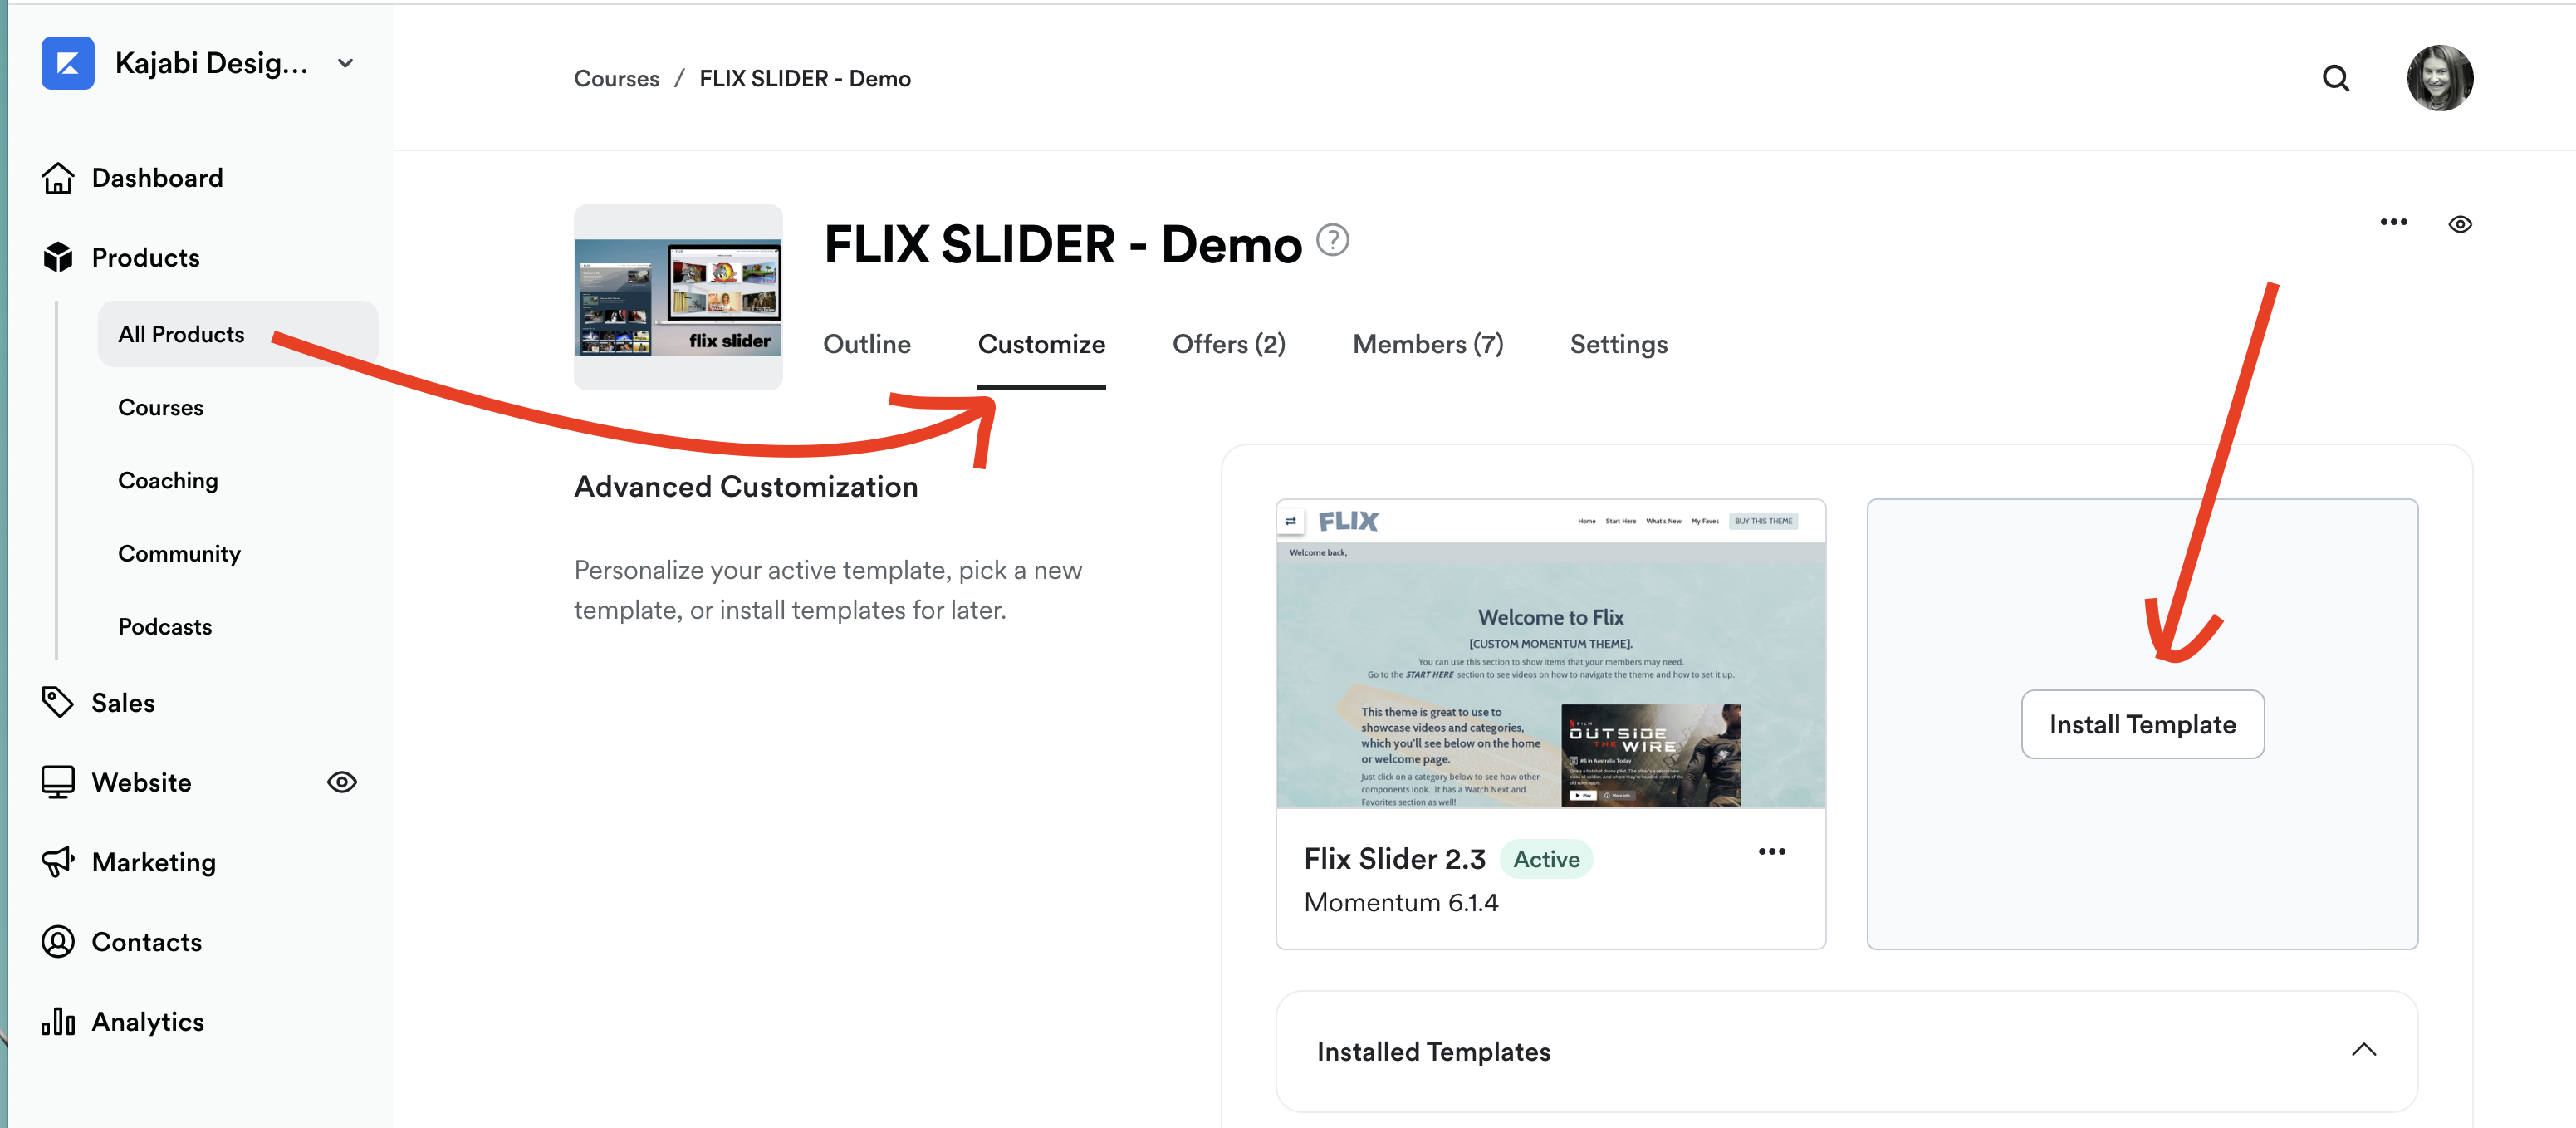Click the Flix Slider template preview thumbnail
This screenshot has width=2576, height=1128.
coord(1550,654)
